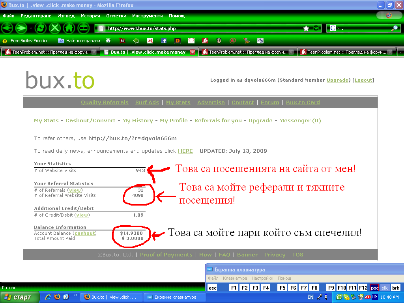Open the My Profile link
The height and width of the screenshot is (303, 404).
(174, 121)
